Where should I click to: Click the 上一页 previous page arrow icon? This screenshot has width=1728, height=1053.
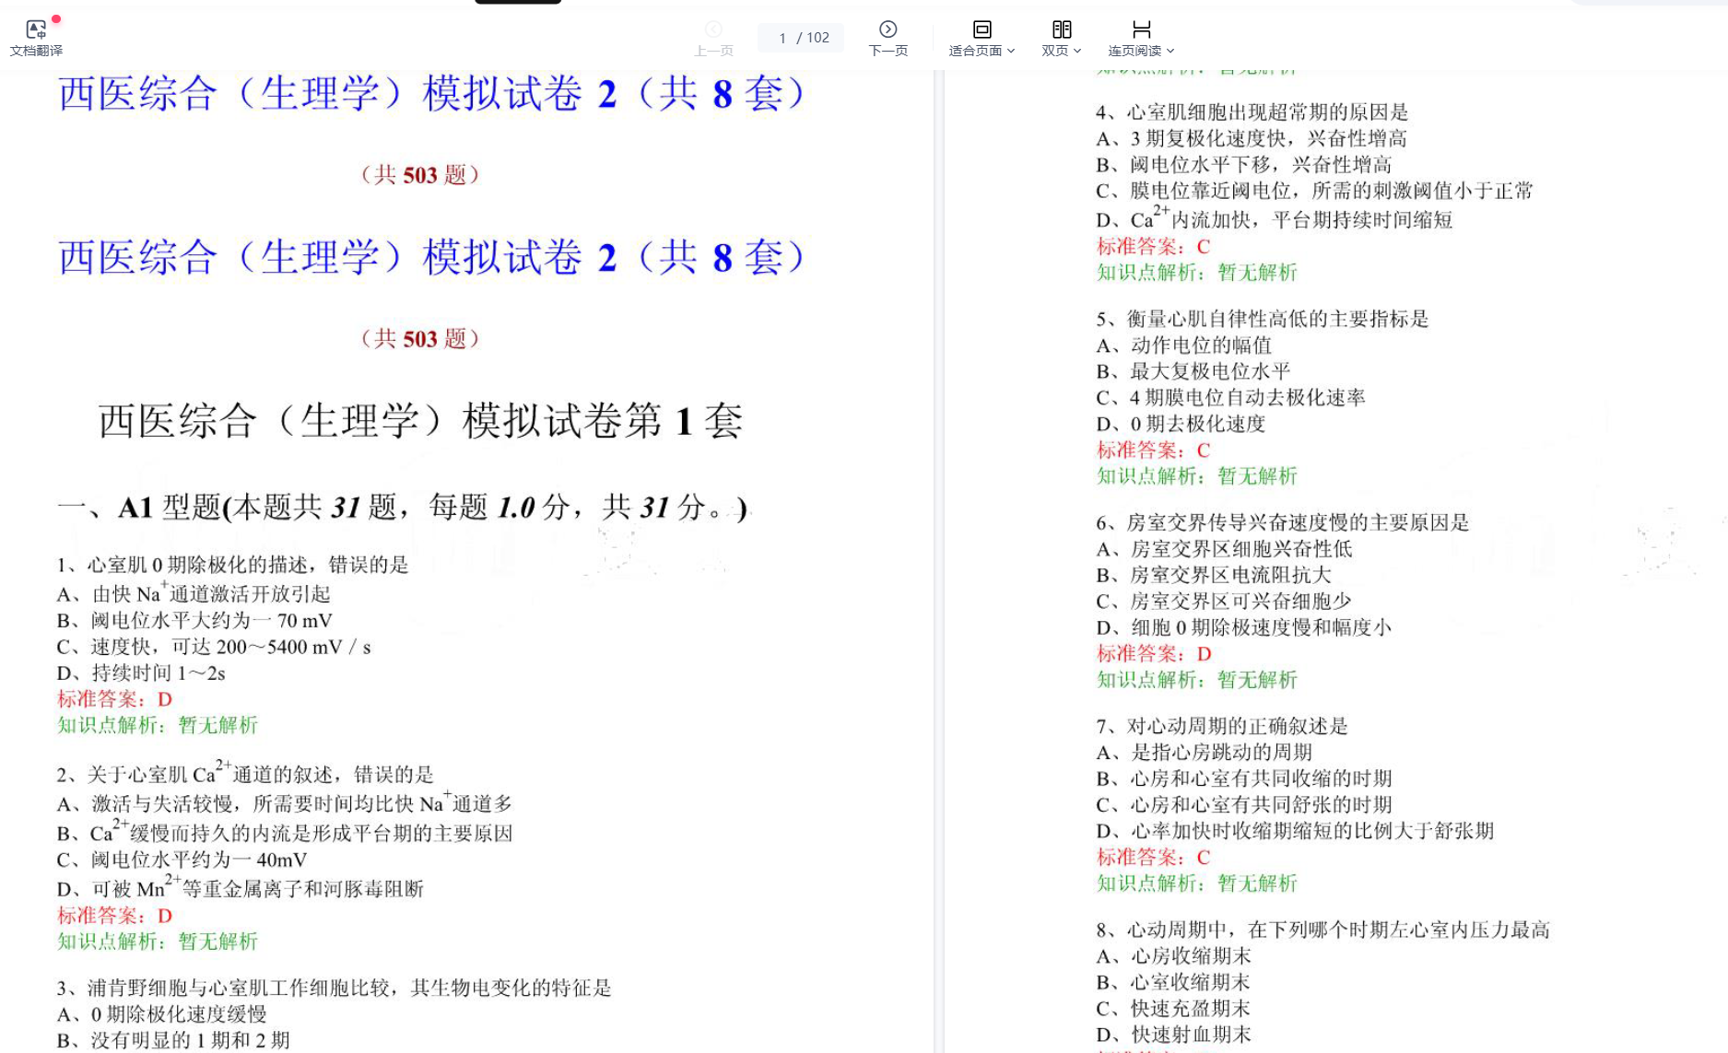[713, 29]
